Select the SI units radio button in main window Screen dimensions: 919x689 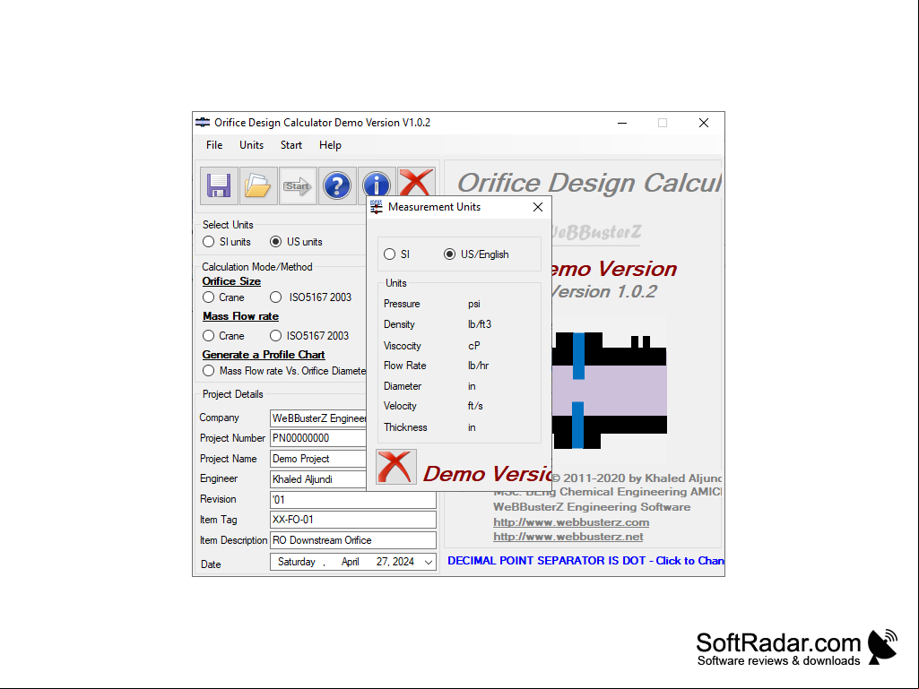point(209,241)
